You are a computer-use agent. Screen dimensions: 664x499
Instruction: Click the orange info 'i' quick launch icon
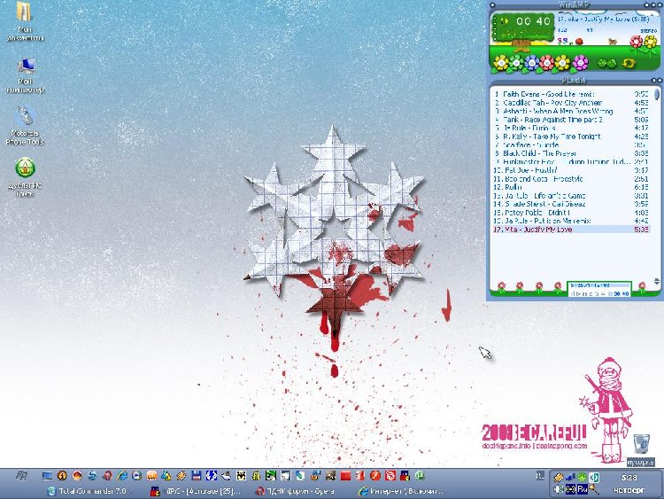coord(62,476)
